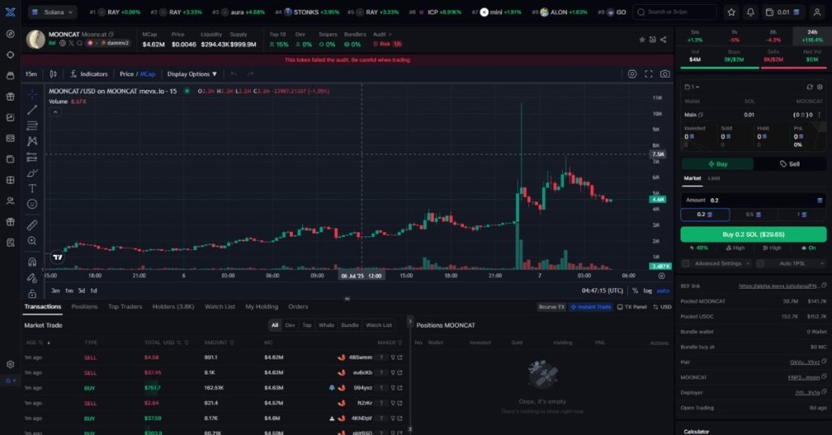Click the Buy 0.2 SOL button
This screenshot has height=435, width=832.
point(753,235)
